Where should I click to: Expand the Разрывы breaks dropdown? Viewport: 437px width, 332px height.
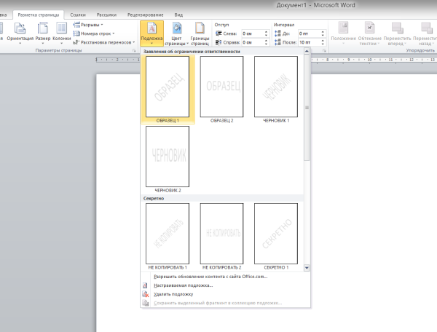click(x=91, y=24)
